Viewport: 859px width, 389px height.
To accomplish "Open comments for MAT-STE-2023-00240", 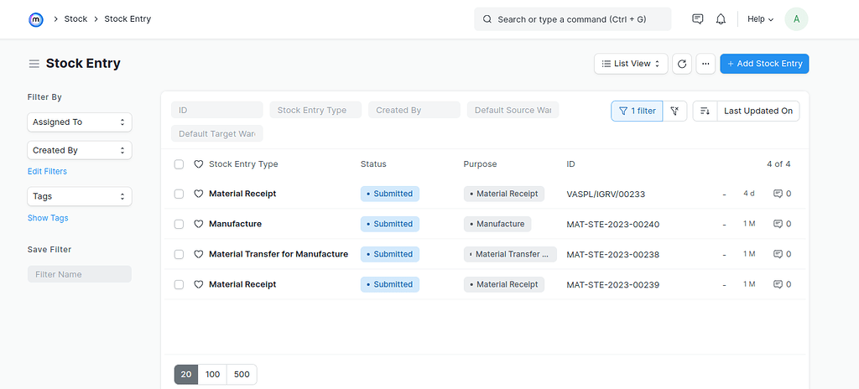I will click(782, 224).
